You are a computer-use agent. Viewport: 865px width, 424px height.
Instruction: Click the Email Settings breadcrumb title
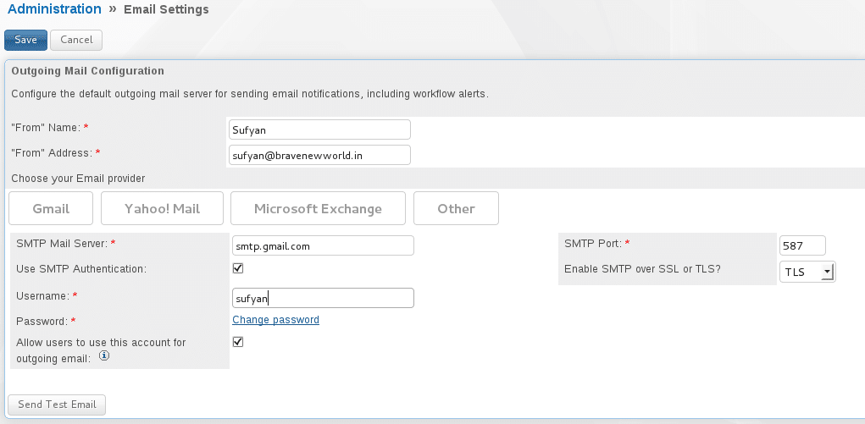(166, 10)
